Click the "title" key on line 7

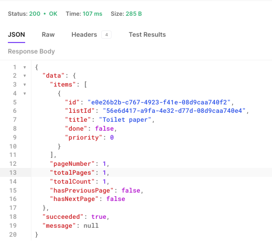[x=78, y=120]
